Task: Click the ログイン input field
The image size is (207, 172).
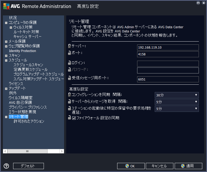Action: (x=168, y=64)
